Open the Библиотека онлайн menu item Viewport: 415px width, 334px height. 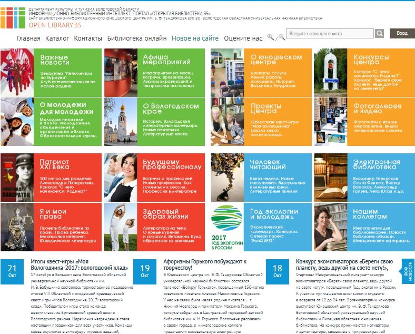(137, 38)
